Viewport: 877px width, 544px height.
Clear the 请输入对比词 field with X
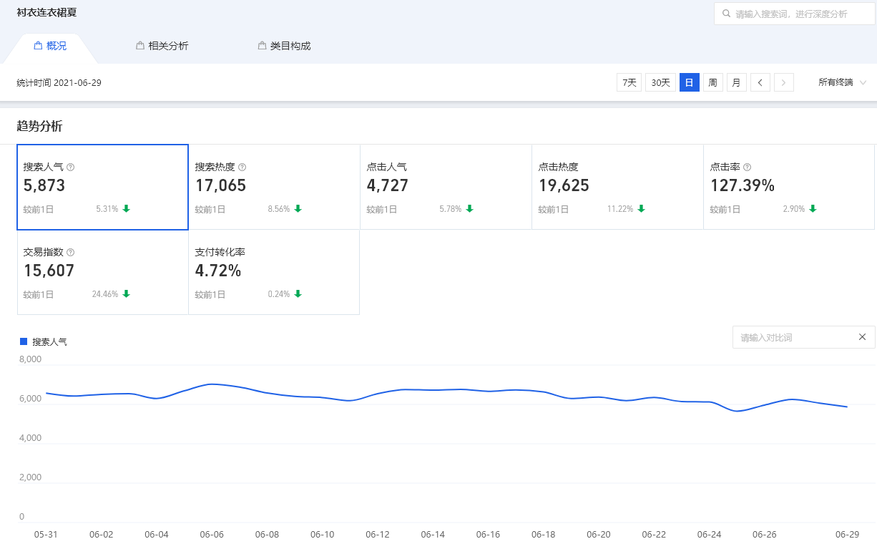pyautogui.click(x=862, y=337)
